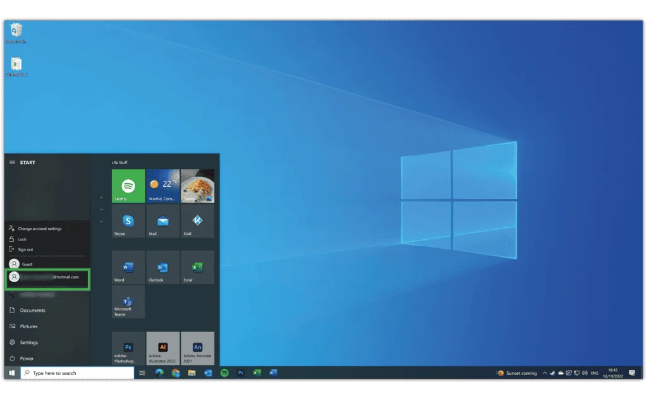
Task: Open the Madrid weather tile
Action: point(163,186)
